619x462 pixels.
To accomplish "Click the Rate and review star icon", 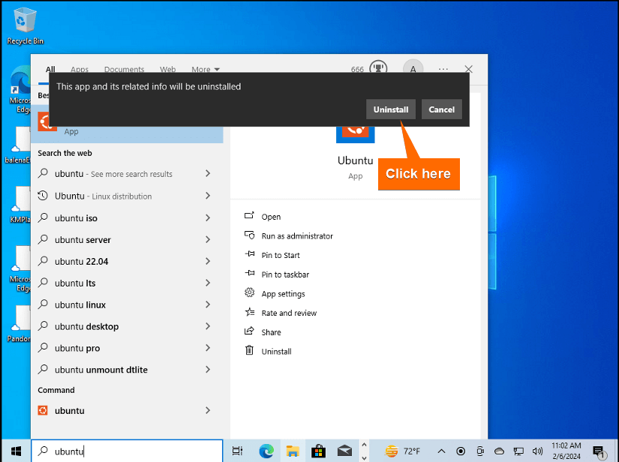I will (250, 312).
